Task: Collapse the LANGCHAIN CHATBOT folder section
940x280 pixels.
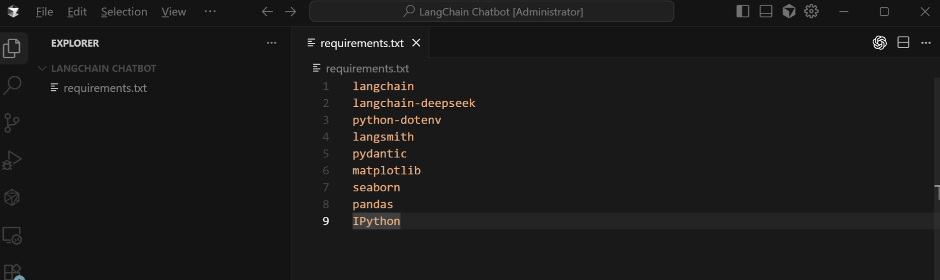Action: 42,69
